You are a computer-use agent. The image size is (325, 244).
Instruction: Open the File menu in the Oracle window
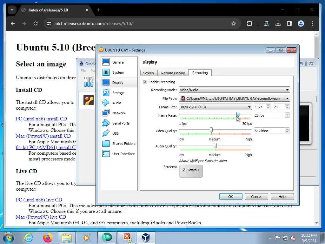pos(83,71)
